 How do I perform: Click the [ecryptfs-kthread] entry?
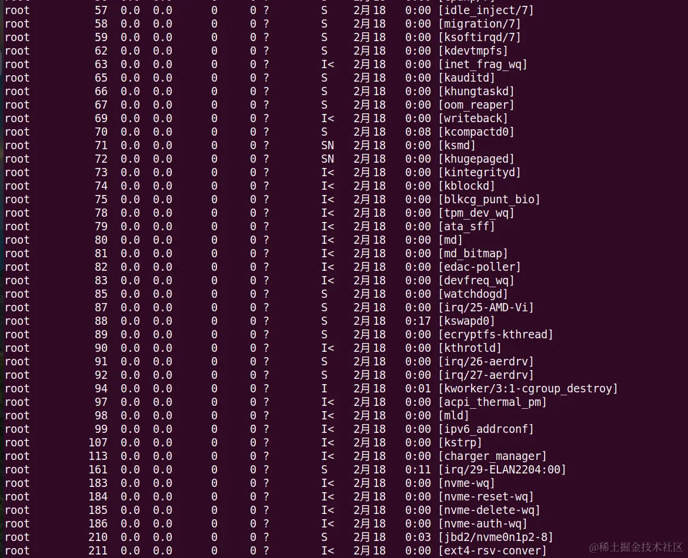[x=495, y=335]
